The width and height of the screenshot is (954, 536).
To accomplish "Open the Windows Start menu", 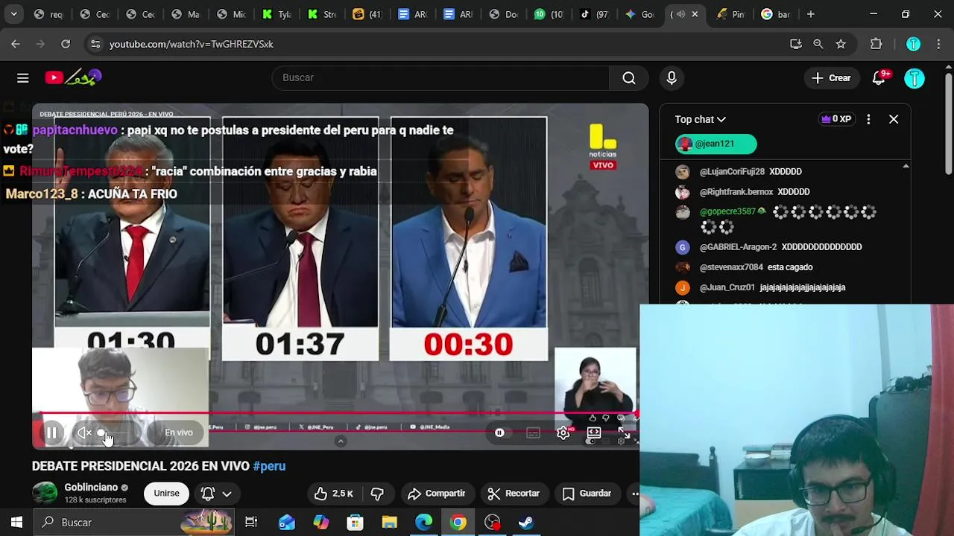I will (x=16, y=523).
